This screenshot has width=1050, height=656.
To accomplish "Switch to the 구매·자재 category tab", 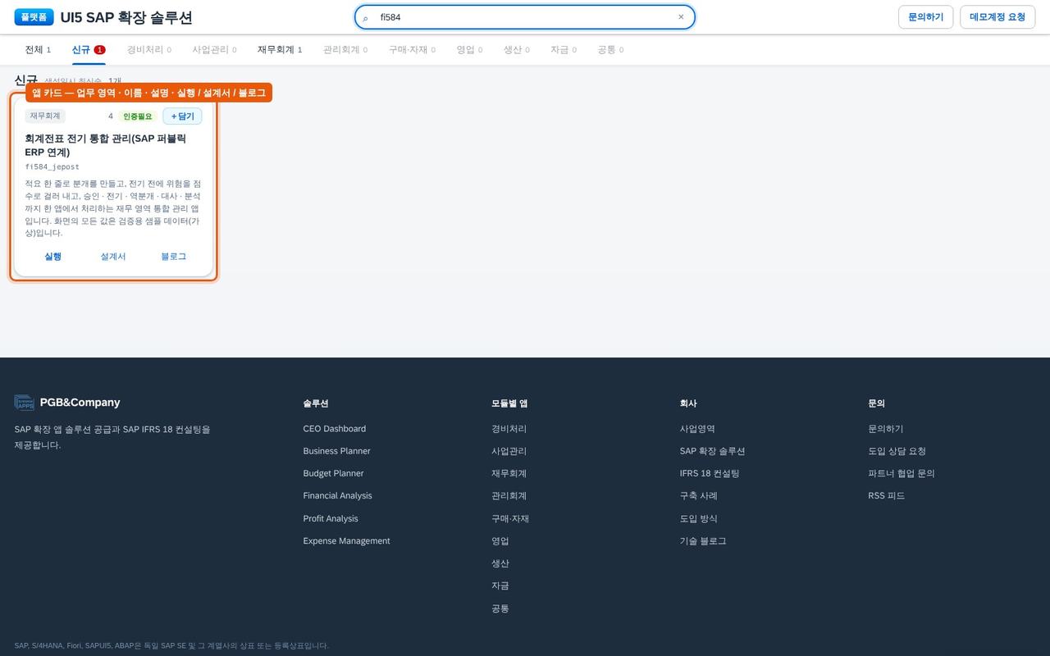I will (x=412, y=50).
